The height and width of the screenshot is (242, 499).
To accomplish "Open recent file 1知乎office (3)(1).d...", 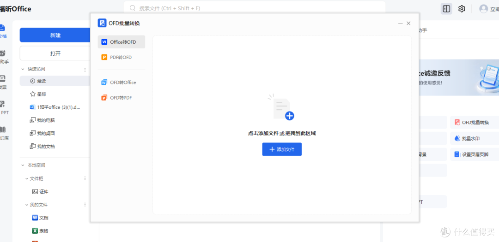I will [55, 107].
